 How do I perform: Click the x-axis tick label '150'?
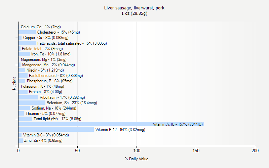tap(196, 151)
